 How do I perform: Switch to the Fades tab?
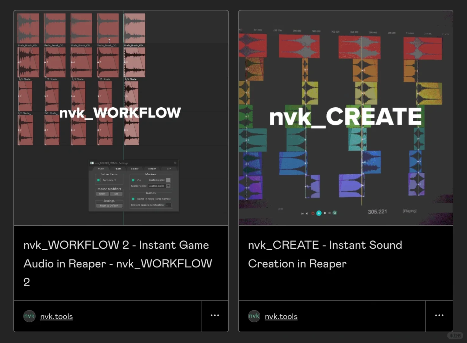118,169
